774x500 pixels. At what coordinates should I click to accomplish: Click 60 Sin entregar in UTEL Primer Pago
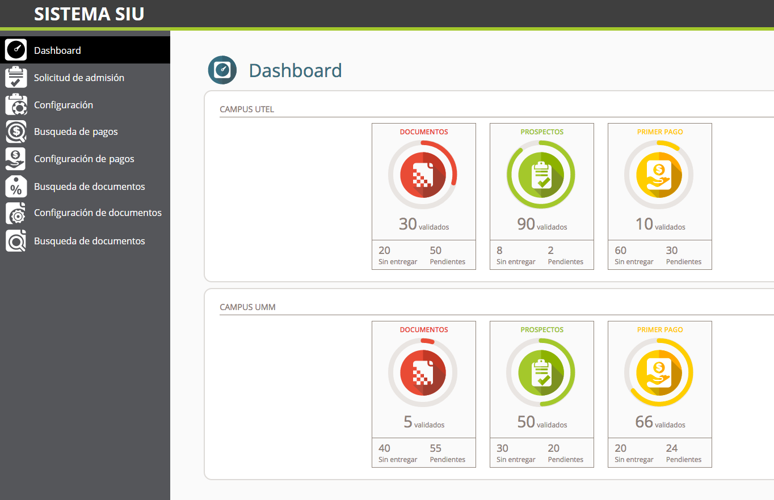pyautogui.click(x=634, y=255)
